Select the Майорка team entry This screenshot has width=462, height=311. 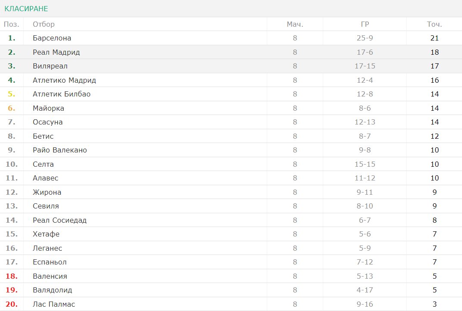tap(48, 108)
